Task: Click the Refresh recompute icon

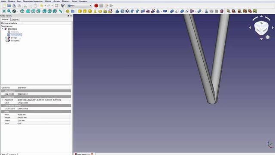Action: 57,6
